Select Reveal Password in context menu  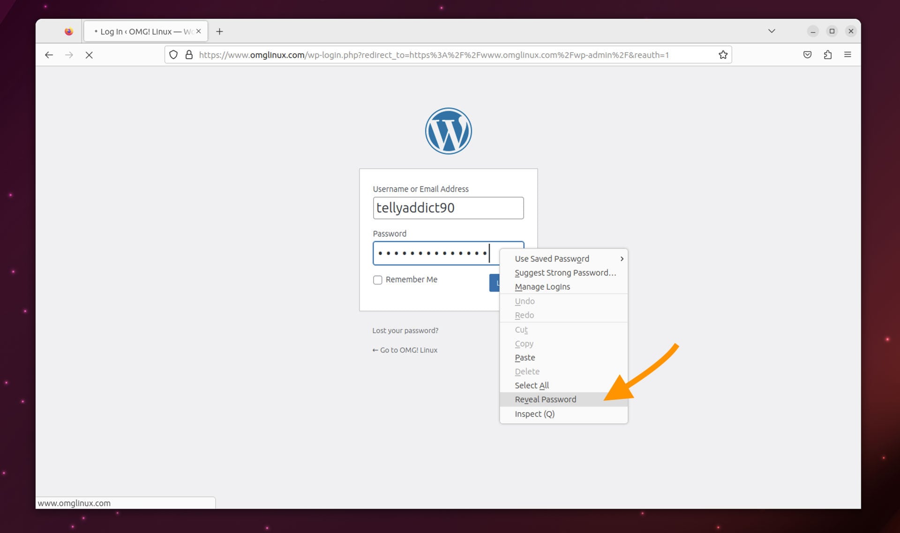(x=563, y=399)
